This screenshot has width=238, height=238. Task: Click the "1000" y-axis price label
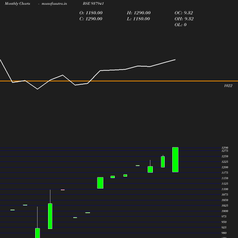pyautogui.click(x=225, y=211)
